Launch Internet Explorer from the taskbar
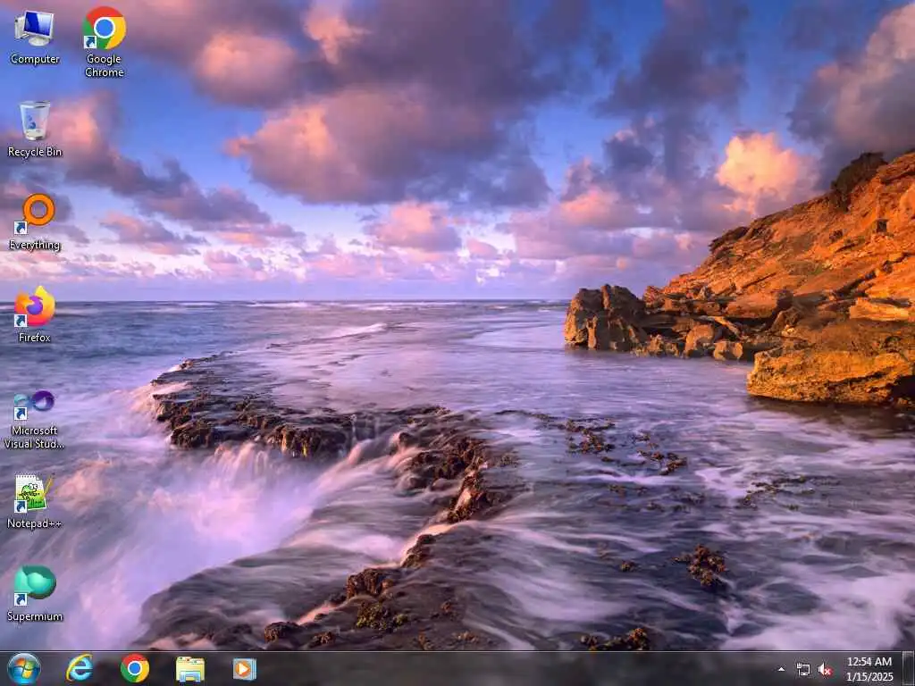The image size is (915, 686). click(80, 668)
